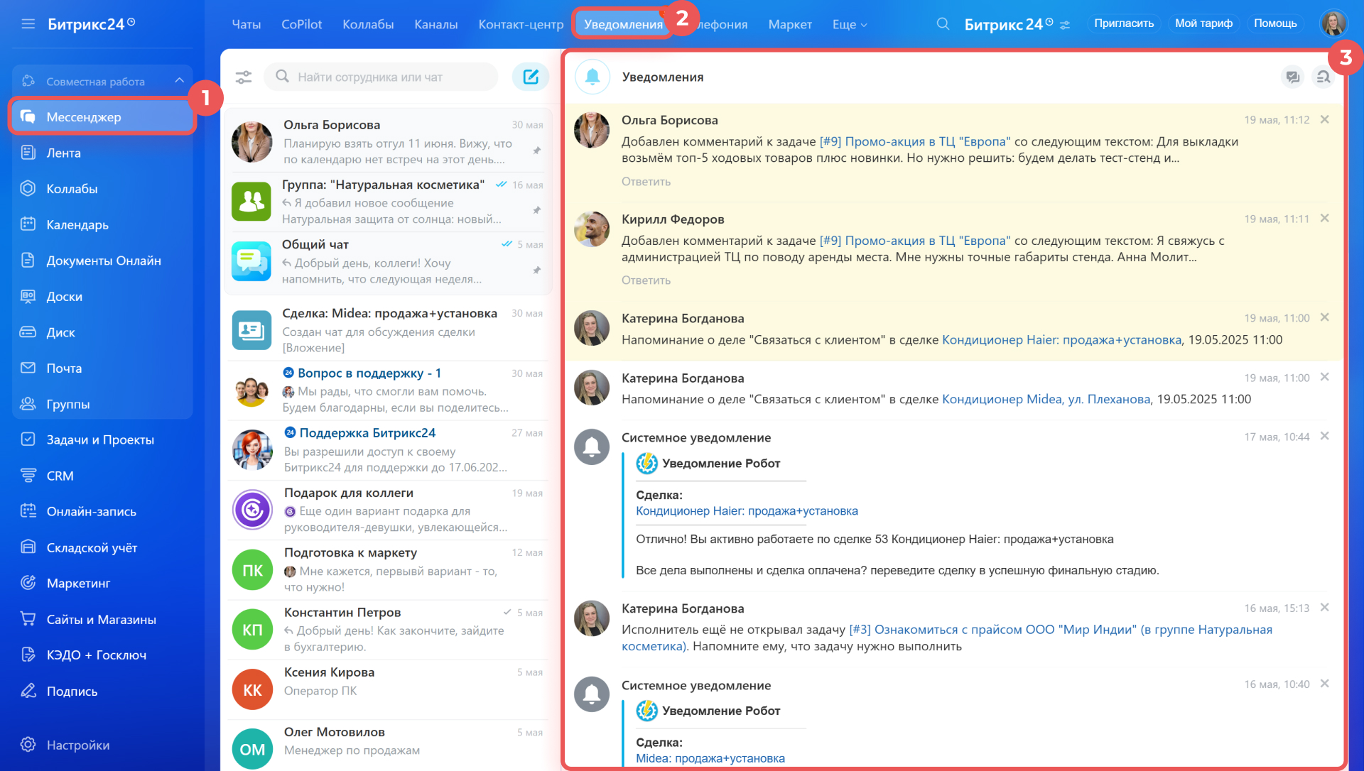Screen dimensions: 1364x771
Task: Open the Кондиционер Midea, ул. Плеханова deal link
Action: [x=1046, y=399]
